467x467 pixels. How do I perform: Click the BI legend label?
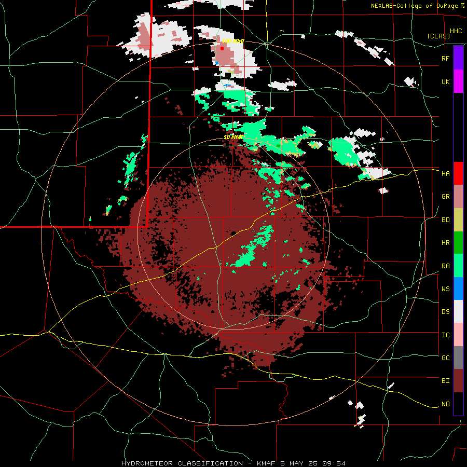point(445,381)
